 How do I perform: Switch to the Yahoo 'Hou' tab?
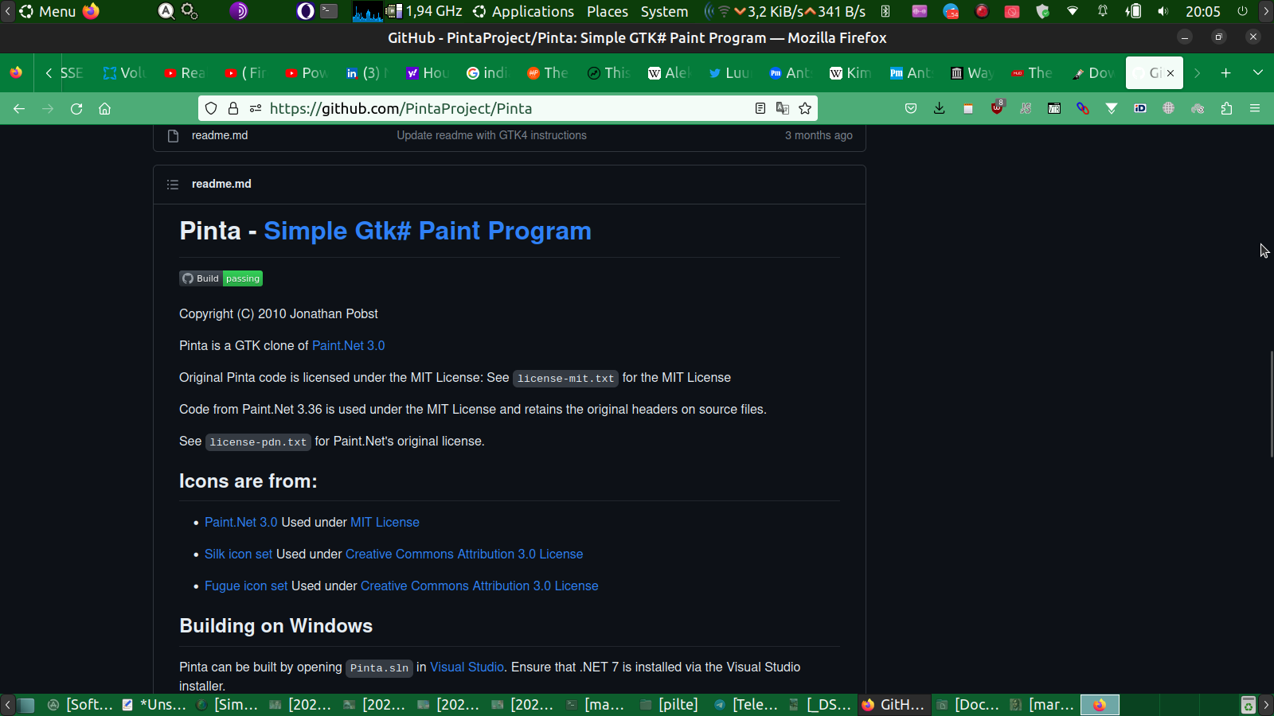(428, 73)
